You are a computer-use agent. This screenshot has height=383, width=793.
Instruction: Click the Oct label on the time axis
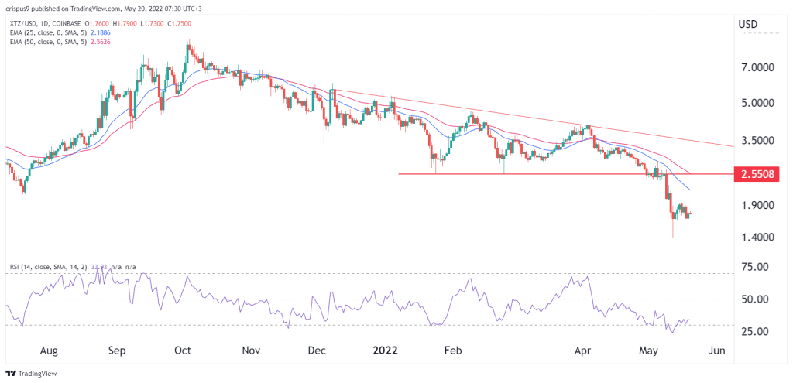(x=183, y=351)
